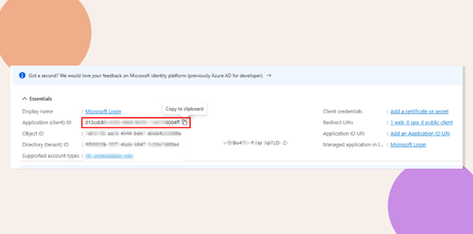The image size is (473, 234).
Task: Click the Directory (tenant) ID label
Action: tap(45, 145)
